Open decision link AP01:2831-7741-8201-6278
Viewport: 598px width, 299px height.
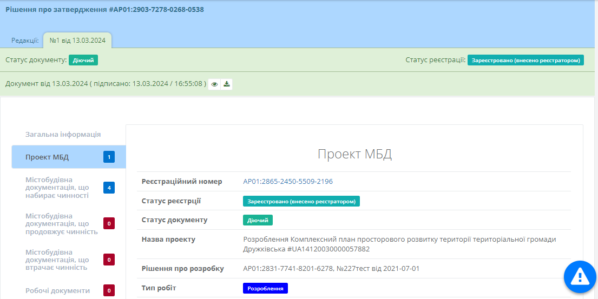[286, 269]
